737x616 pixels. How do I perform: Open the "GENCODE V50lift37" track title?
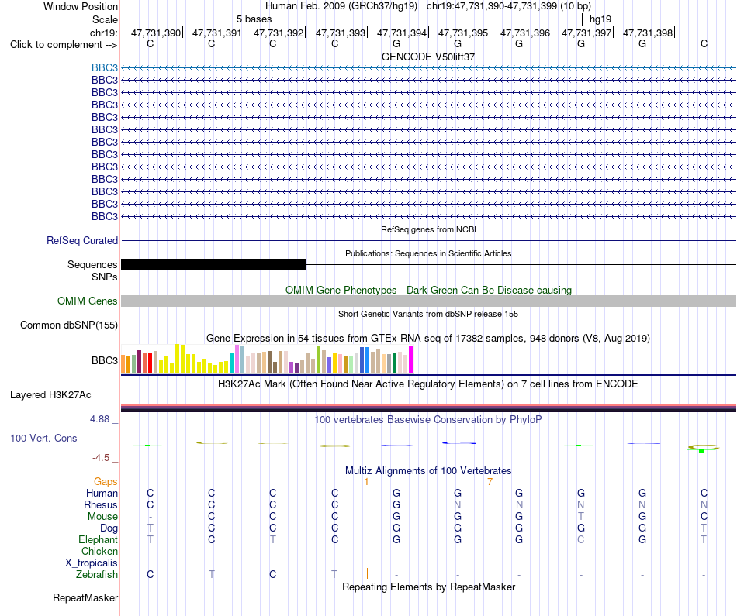tap(428, 57)
